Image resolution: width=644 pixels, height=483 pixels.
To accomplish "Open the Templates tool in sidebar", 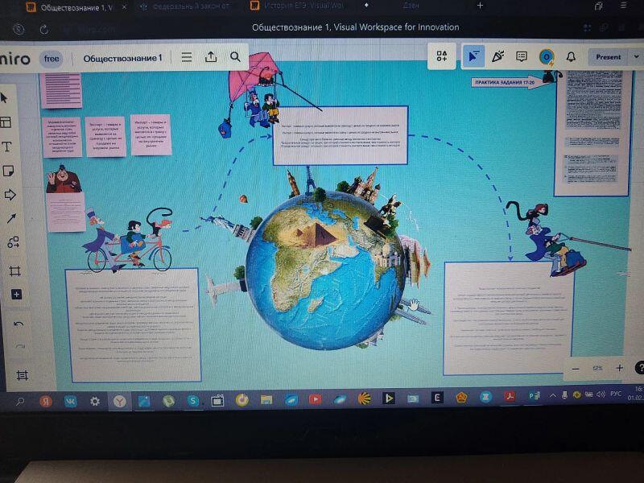I will pos(6,122).
